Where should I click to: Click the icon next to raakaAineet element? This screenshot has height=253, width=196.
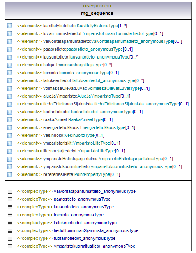(10, 120)
